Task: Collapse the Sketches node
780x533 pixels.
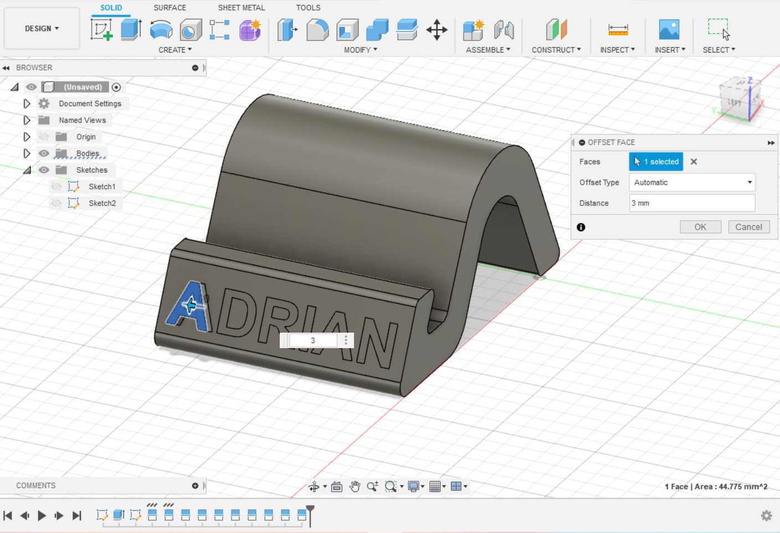Action: click(x=27, y=170)
